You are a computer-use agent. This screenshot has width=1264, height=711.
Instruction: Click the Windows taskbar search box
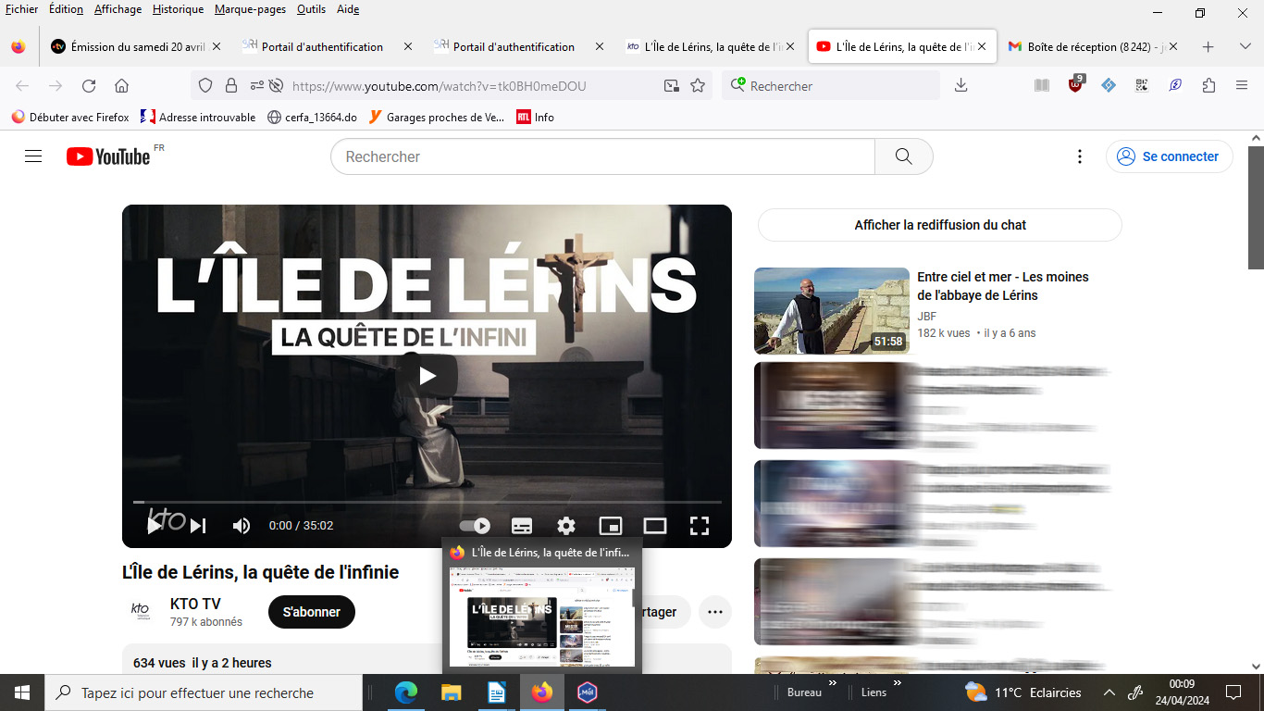(x=204, y=692)
